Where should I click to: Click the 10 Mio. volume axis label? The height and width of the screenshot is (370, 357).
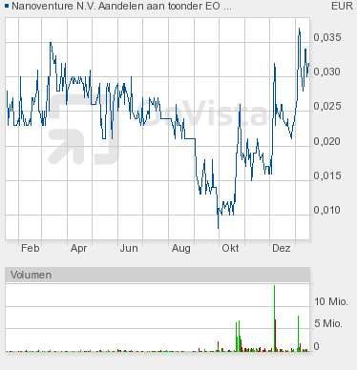pos(331,301)
